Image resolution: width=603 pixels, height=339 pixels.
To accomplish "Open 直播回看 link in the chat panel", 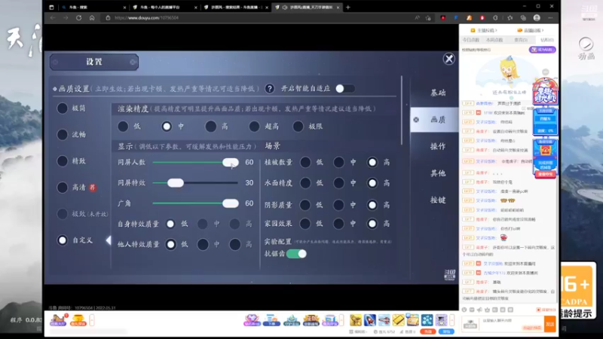I will [x=531, y=30].
